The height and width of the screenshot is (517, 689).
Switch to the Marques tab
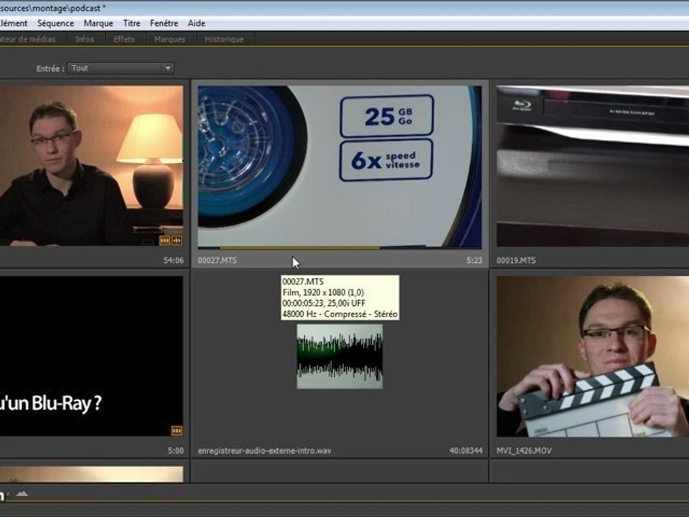(x=169, y=39)
